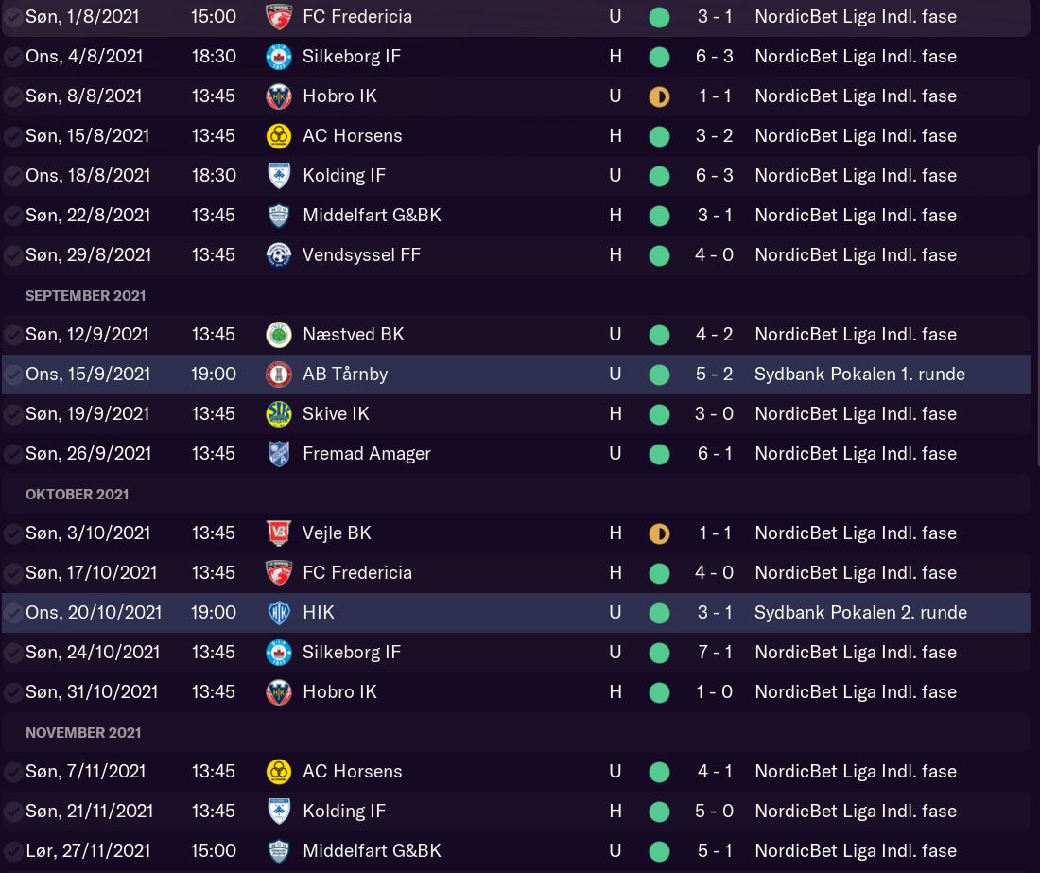The width and height of the screenshot is (1040, 873).
Task: Click the AB Tårnby club crest
Action: click(279, 375)
